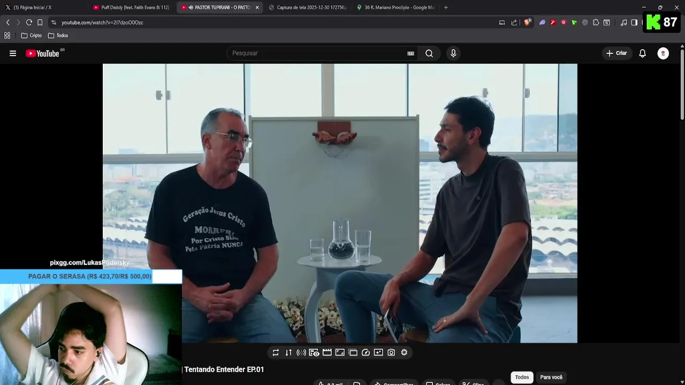Click the gray circular extension icon

(585, 22)
